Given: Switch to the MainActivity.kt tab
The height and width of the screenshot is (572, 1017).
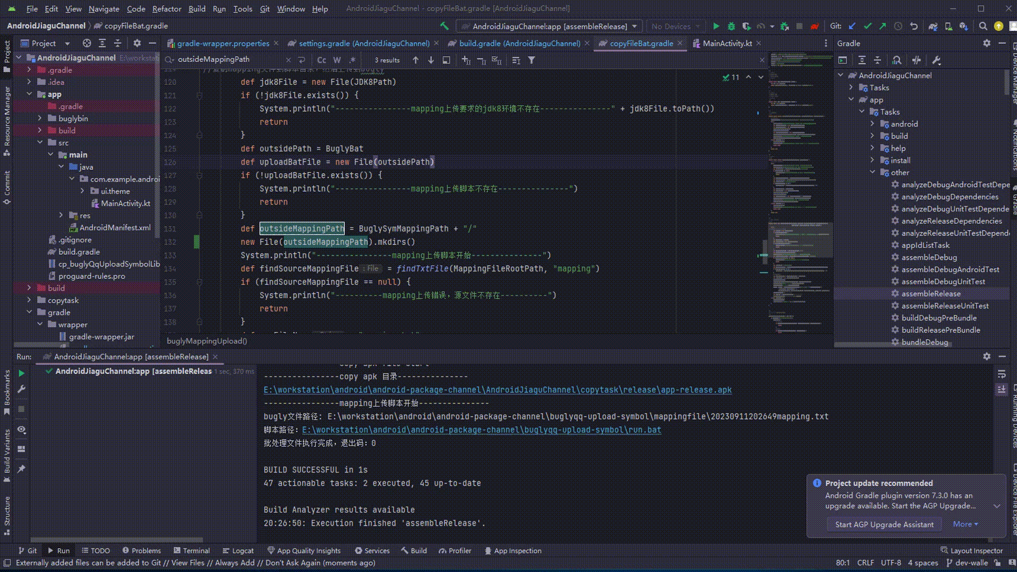Looking at the screenshot, I should (728, 43).
